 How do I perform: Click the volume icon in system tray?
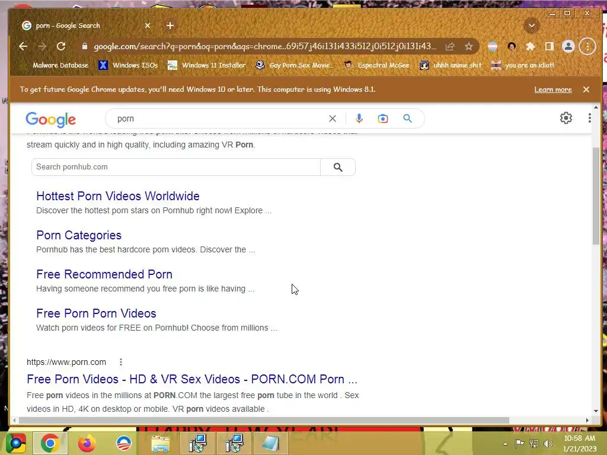click(548, 443)
